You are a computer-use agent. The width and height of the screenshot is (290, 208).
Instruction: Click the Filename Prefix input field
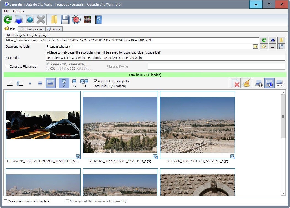216,67
